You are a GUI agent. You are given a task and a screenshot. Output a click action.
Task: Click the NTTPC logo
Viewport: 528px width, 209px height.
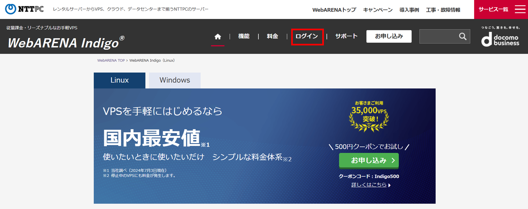pyautogui.click(x=24, y=9)
